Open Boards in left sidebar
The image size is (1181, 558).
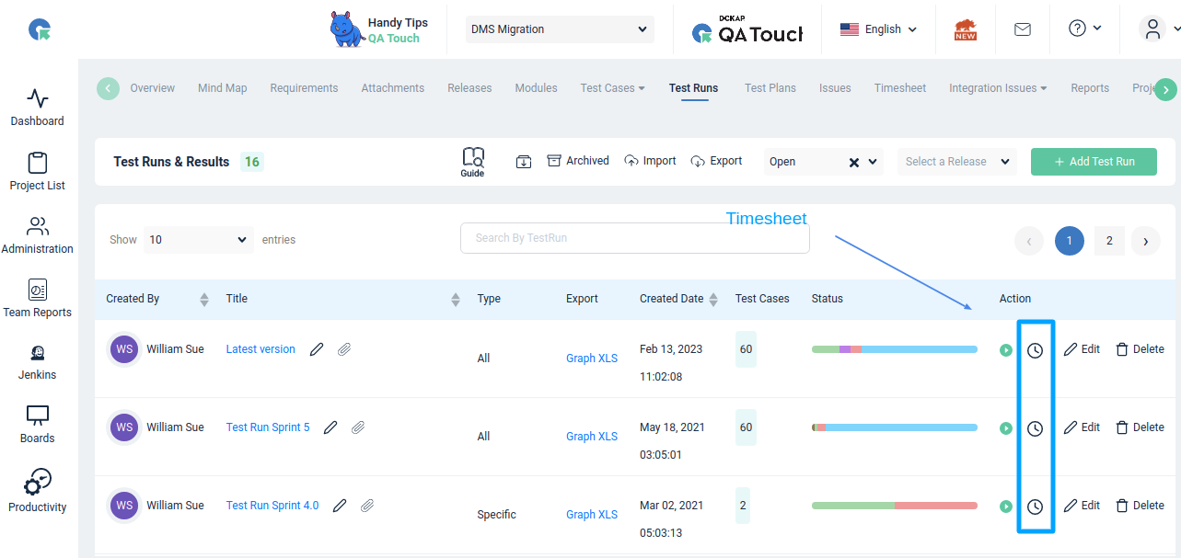pos(38,424)
